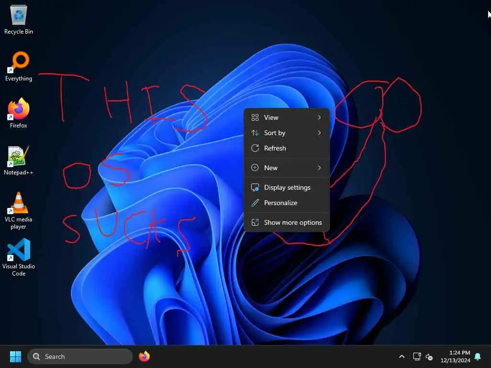Select the Notepad++ desktop shortcut
This screenshot has width=491, height=368.
19,160
